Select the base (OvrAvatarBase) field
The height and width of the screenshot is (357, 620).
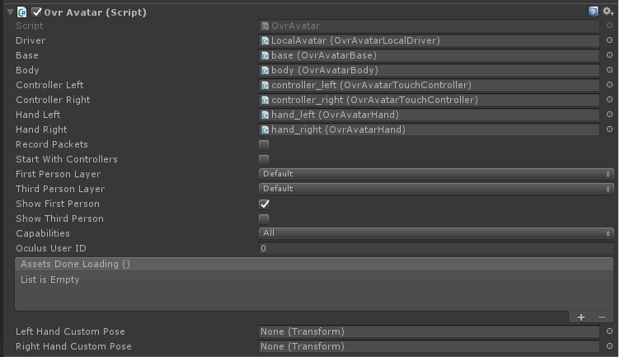click(429, 55)
